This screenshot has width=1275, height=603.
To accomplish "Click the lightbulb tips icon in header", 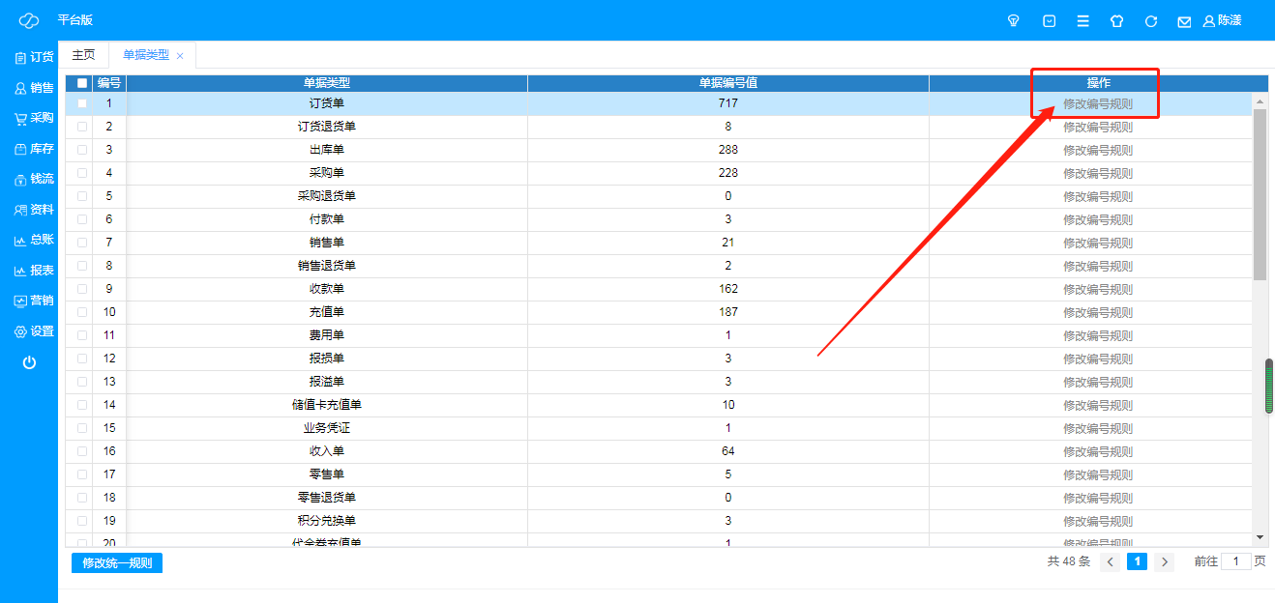I will pos(1014,20).
